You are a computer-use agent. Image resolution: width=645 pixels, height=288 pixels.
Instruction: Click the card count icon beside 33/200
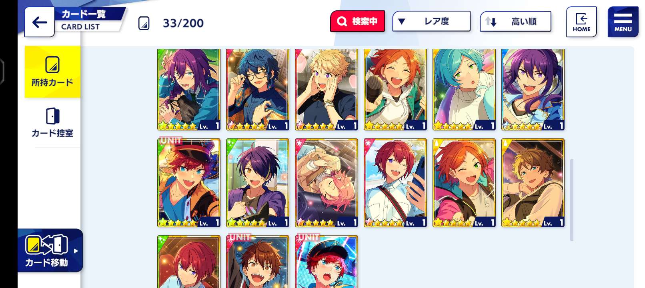[x=144, y=23]
